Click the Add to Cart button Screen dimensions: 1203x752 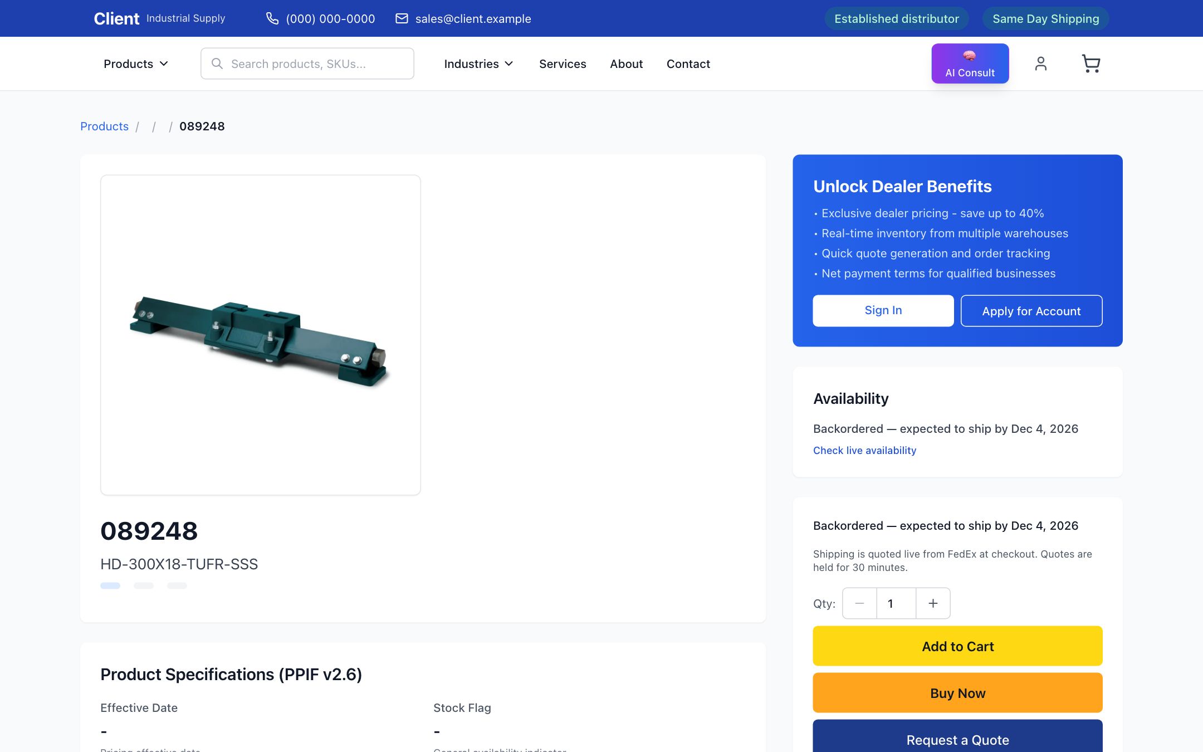957,646
